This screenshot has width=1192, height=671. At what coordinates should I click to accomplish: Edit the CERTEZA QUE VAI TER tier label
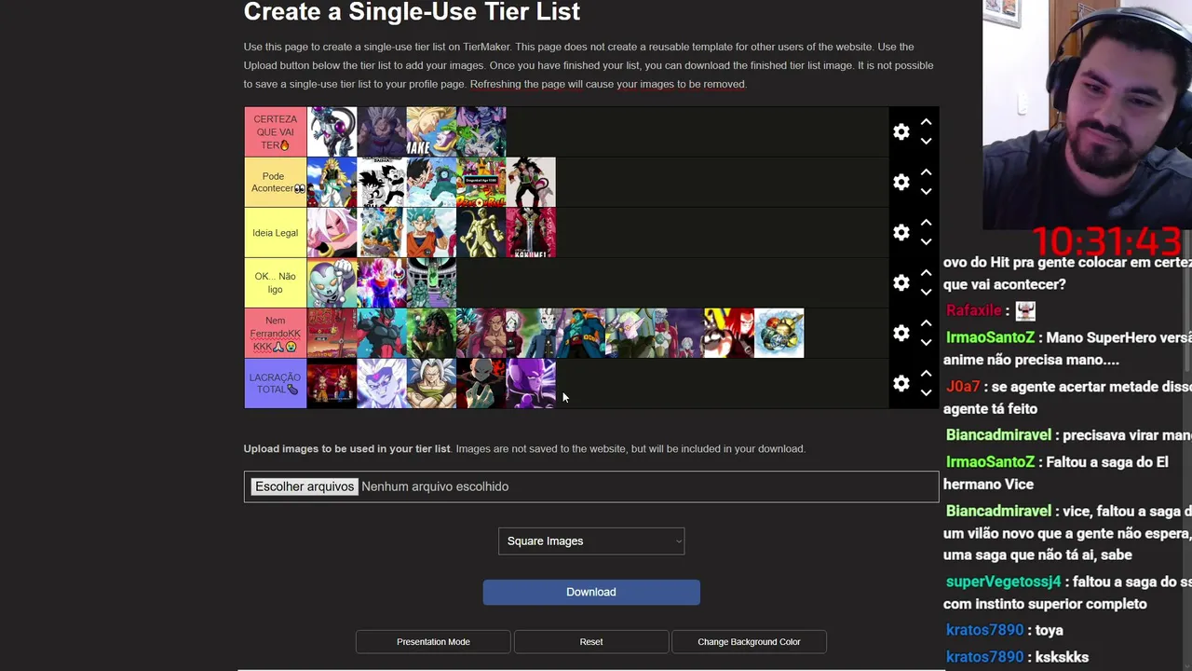tap(276, 131)
